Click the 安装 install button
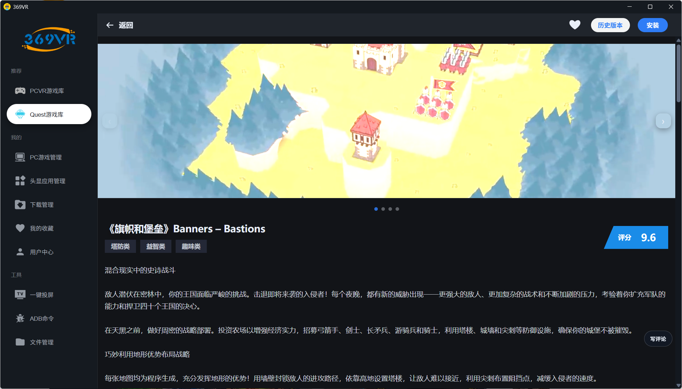682x389 pixels. (652, 25)
